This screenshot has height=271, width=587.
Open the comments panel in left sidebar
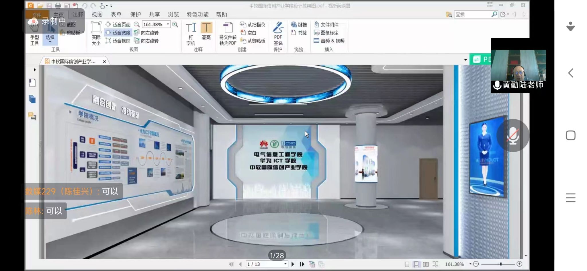[32, 116]
